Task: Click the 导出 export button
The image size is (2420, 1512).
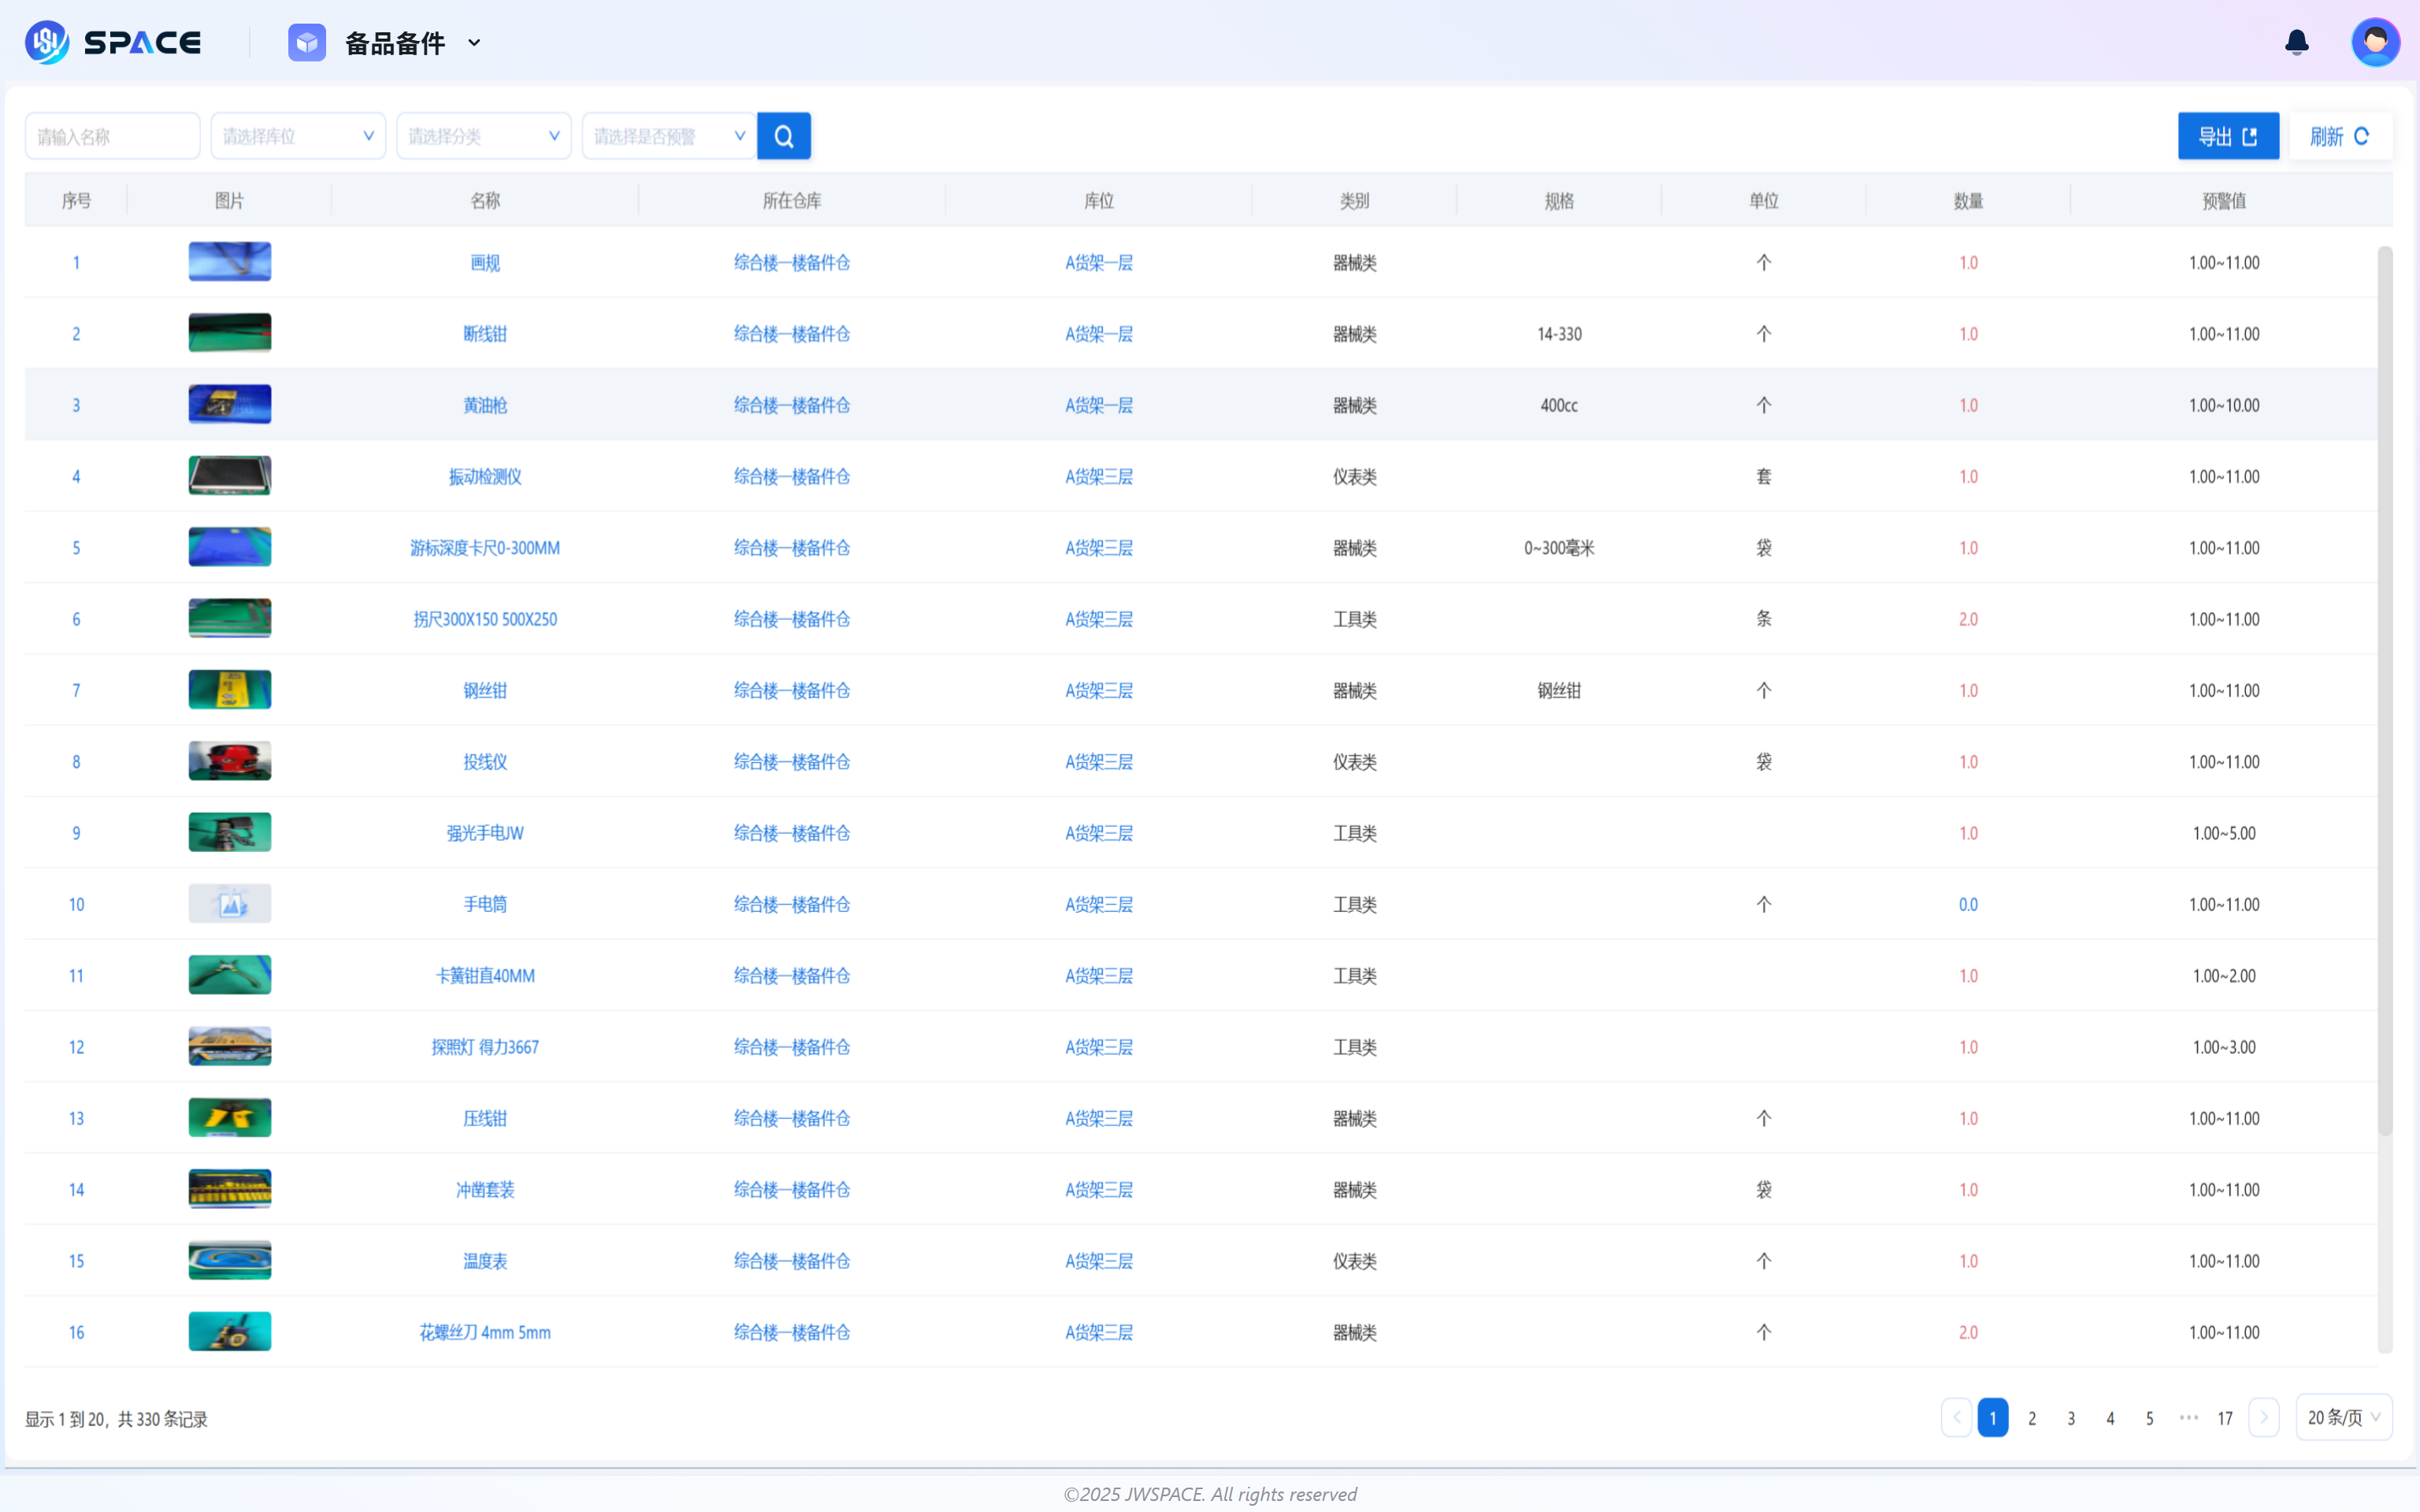Action: point(2228,136)
